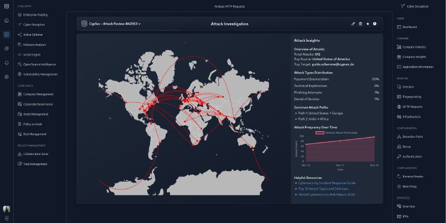Open Application Information

pyautogui.click(x=416, y=67)
